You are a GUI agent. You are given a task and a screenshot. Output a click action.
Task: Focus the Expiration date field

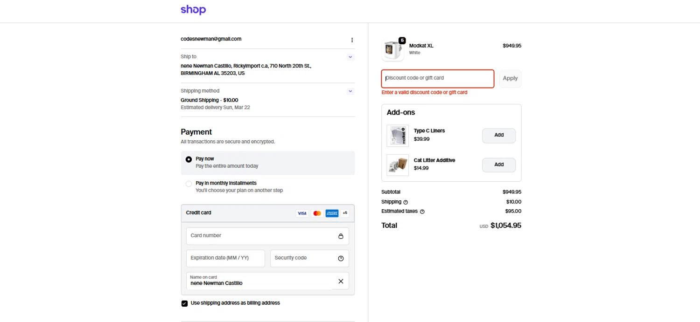(x=225, y=258)
